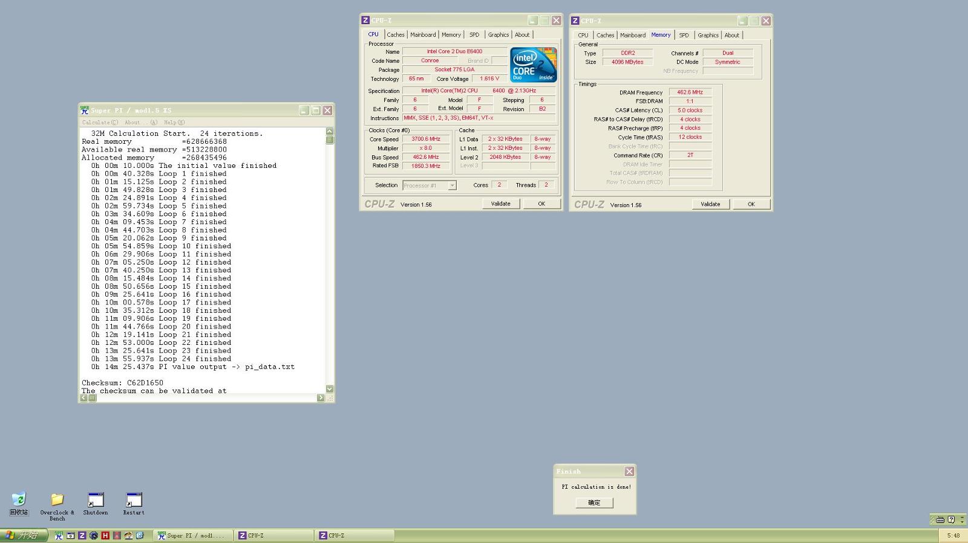The height and width of the screenshot is (543, 968).
Task: Select the Restart desktop shortcut
Action: pos(134,504)
